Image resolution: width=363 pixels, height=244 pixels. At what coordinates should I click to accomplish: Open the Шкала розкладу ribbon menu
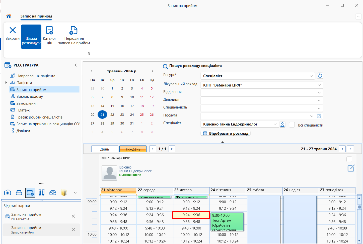click(x=31, y=36)
